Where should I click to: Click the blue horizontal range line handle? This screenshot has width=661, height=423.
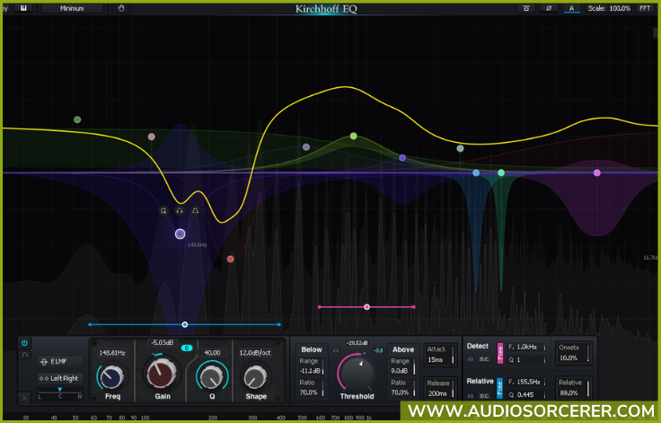pyautogui.click(x=185, y=324)
